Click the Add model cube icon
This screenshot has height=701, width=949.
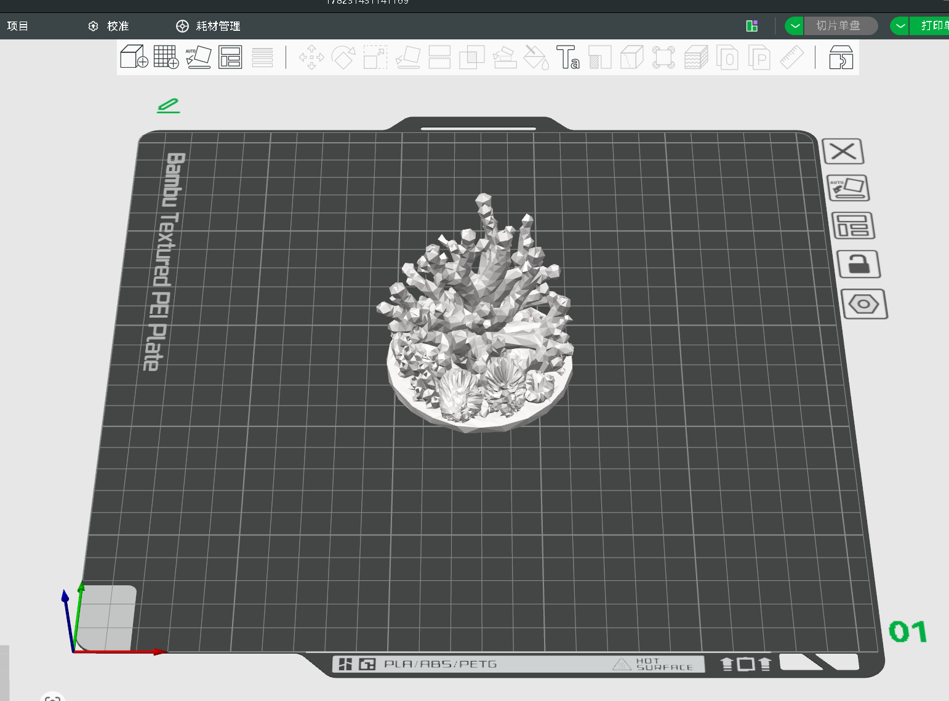coord(134,57)
